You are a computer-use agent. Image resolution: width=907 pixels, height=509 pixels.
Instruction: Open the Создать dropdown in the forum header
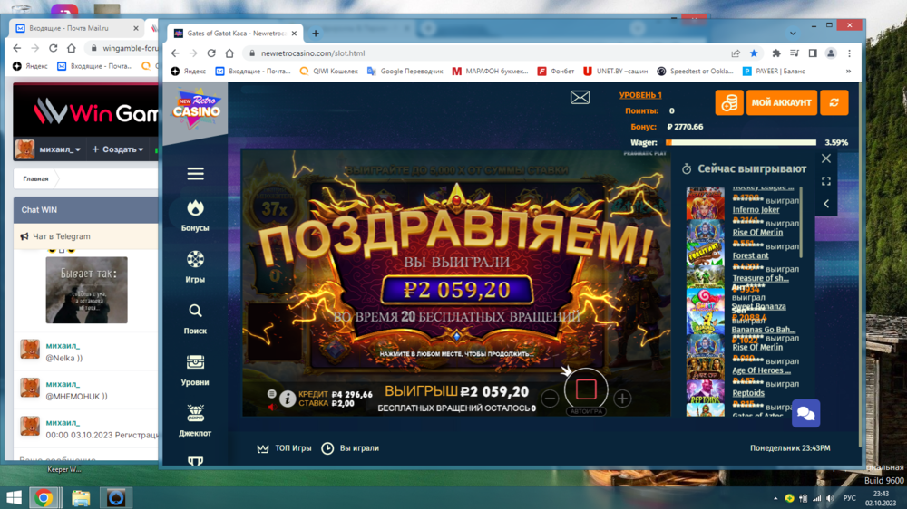point(123,149)
